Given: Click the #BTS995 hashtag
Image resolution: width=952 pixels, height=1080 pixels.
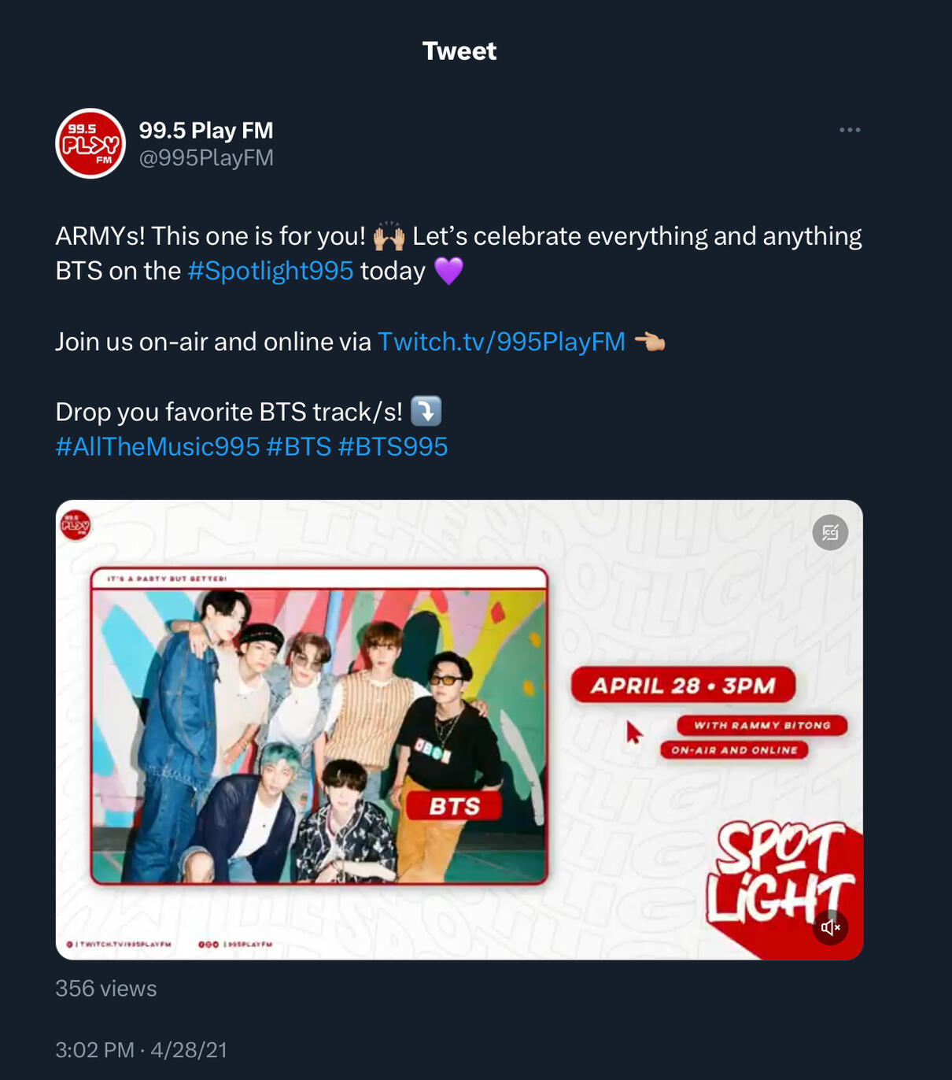Looking at the screenshot, I should pos(393,447).
